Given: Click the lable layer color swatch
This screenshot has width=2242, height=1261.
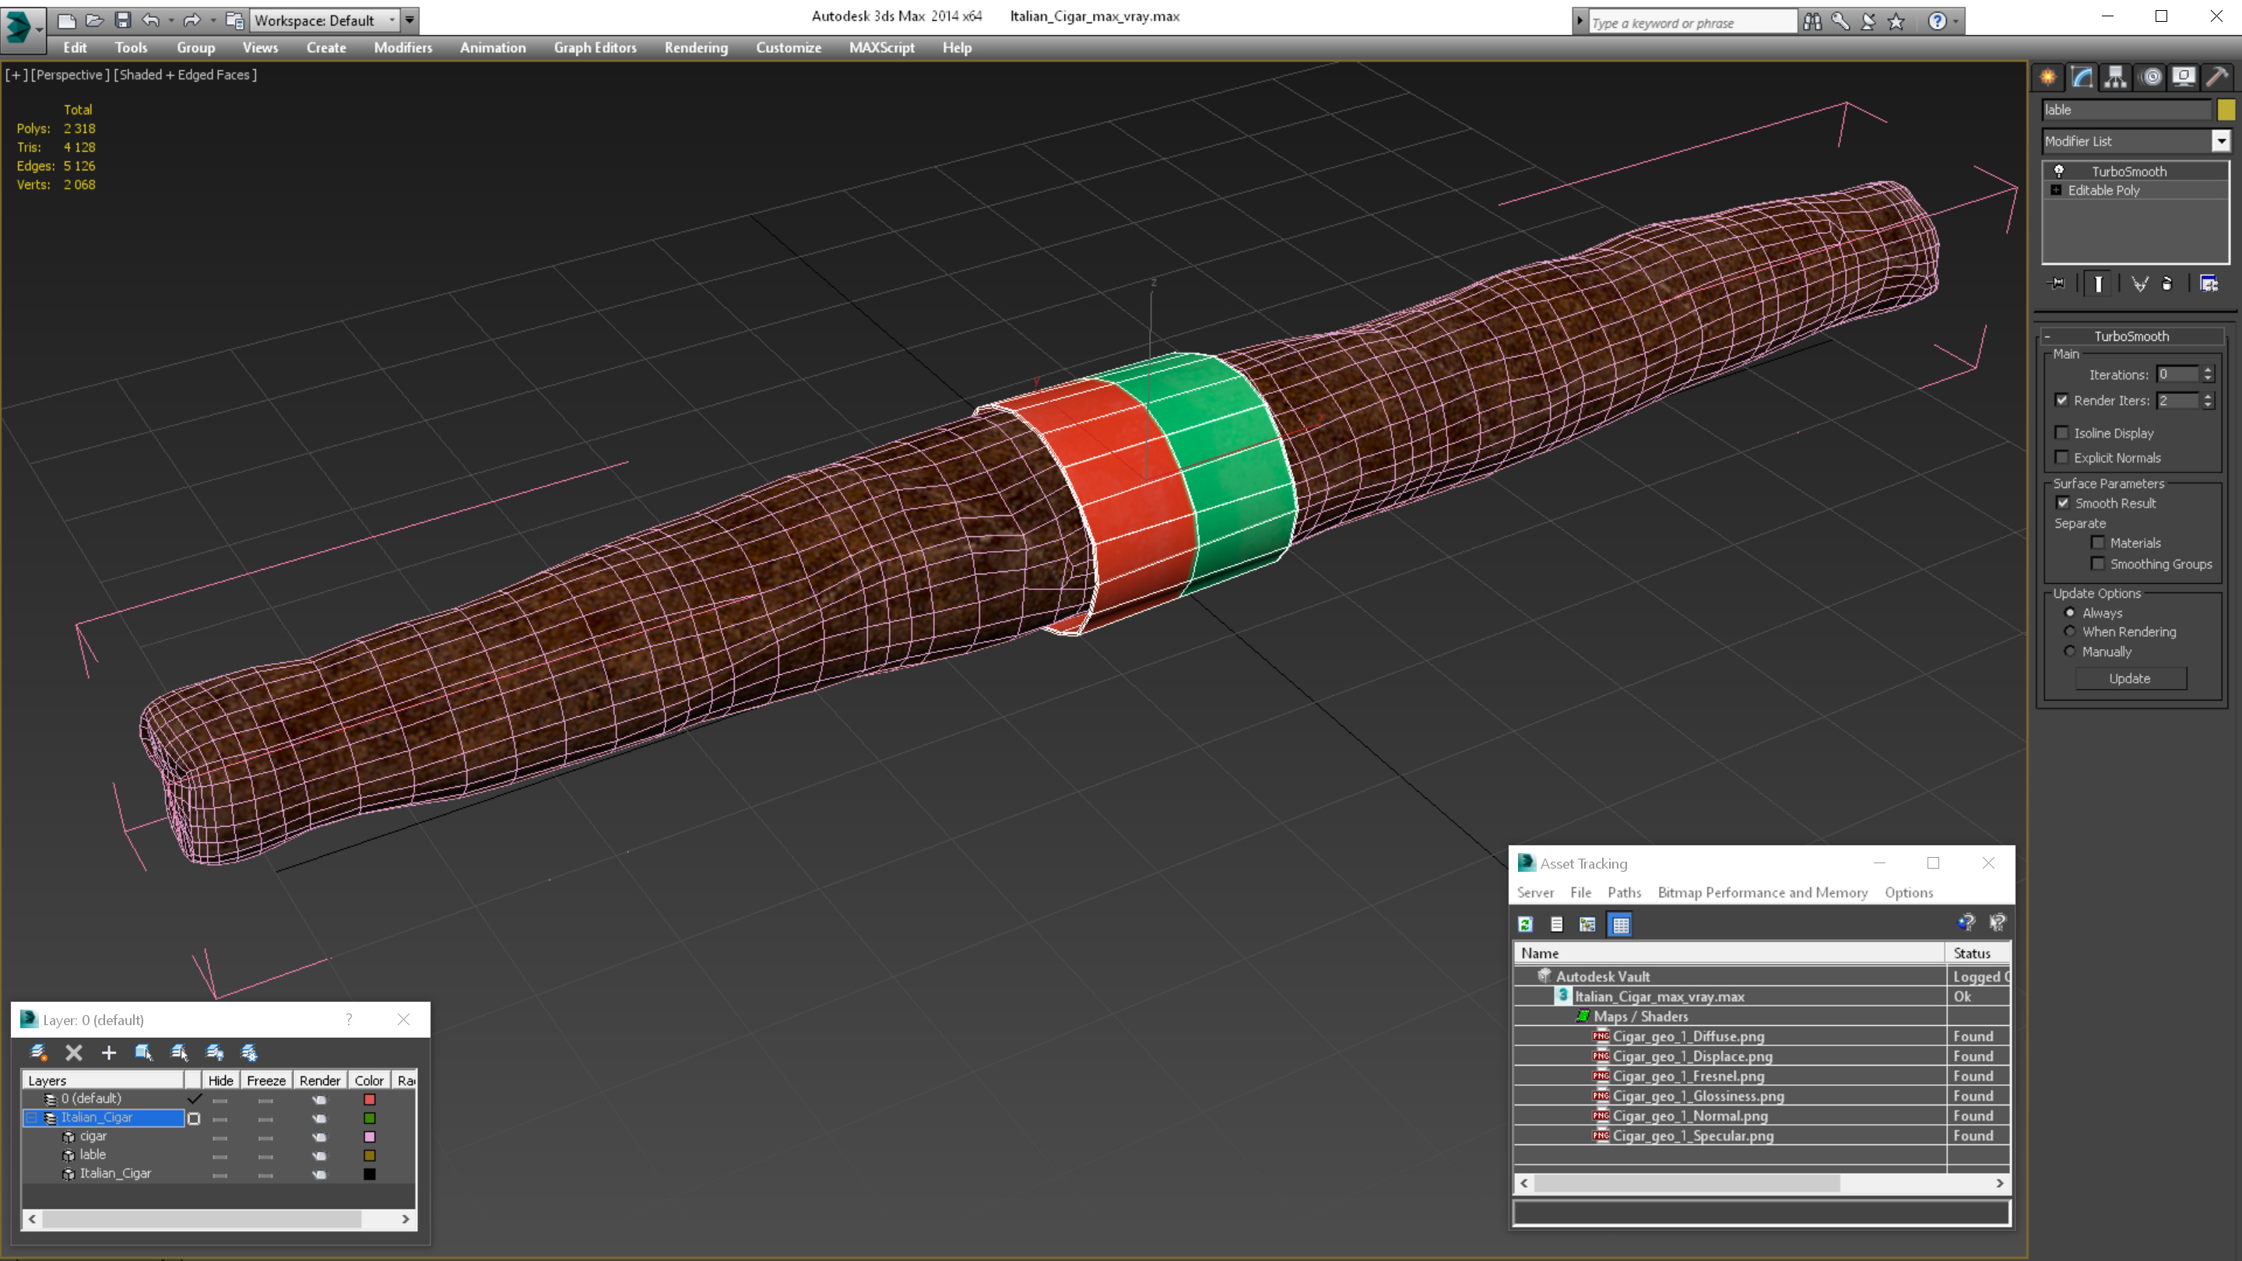Looking at the screenshot, I should pyautogui.click(x=369, y=1155).
